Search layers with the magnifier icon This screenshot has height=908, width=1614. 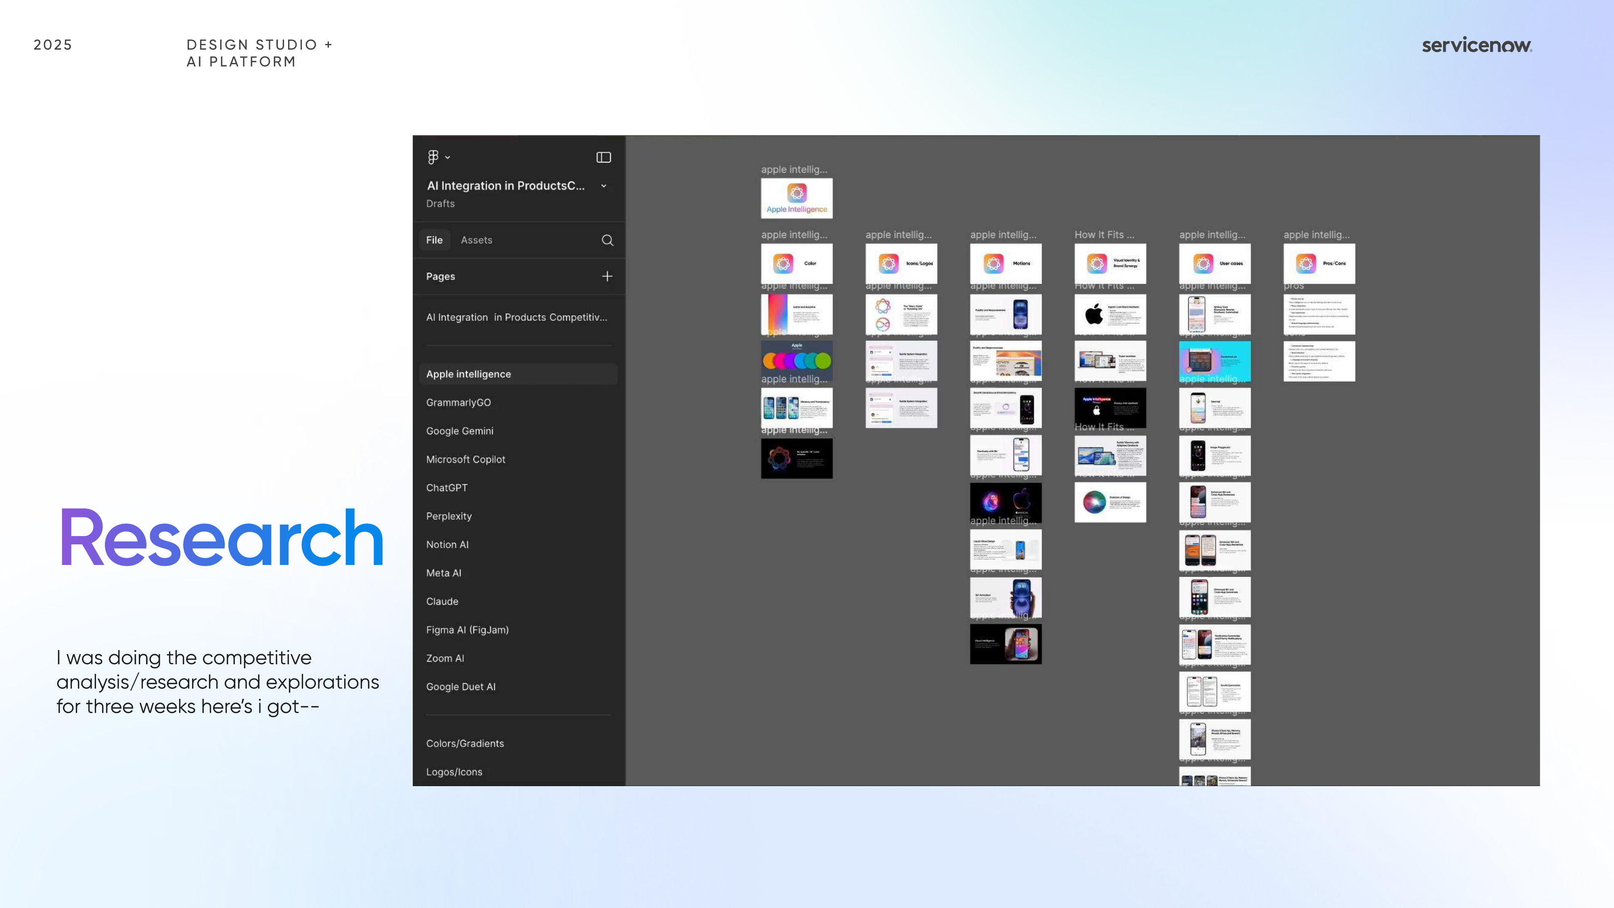click(607, 240)
